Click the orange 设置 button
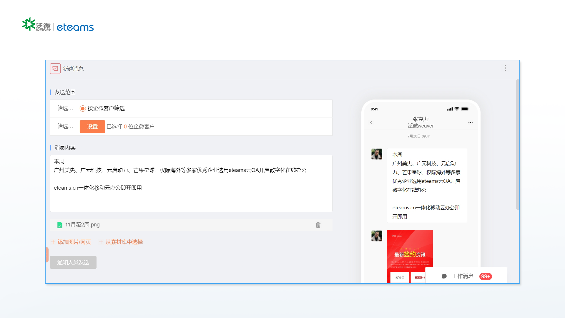 point(92,127)
